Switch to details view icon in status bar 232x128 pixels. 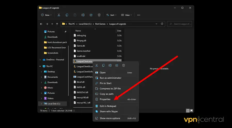[188, 111]
